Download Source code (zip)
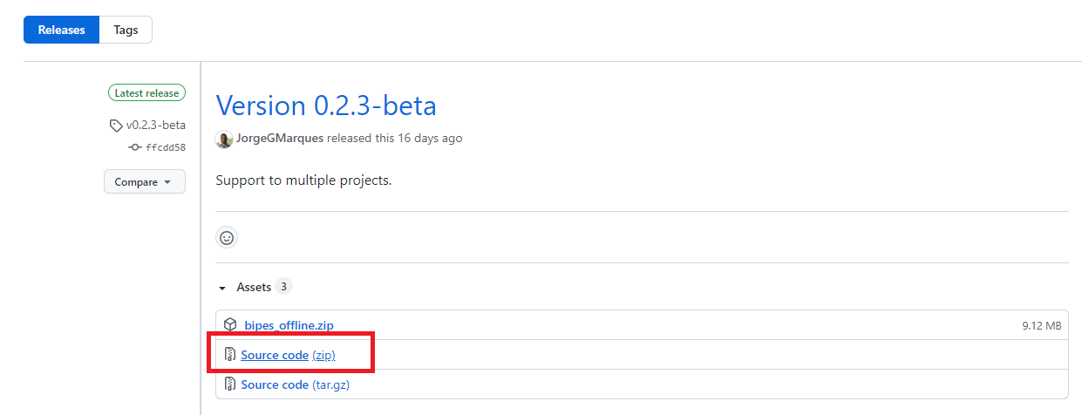The image size is (1082, 415). click(289, 355)
